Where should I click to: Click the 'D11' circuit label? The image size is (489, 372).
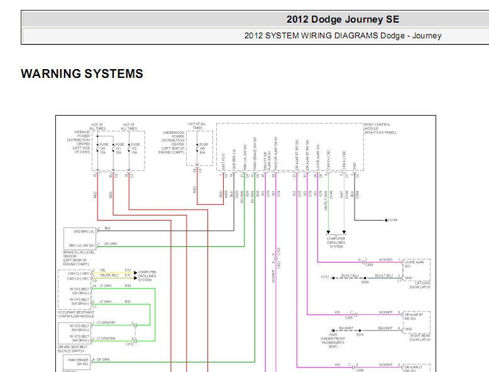click(128, 275)
